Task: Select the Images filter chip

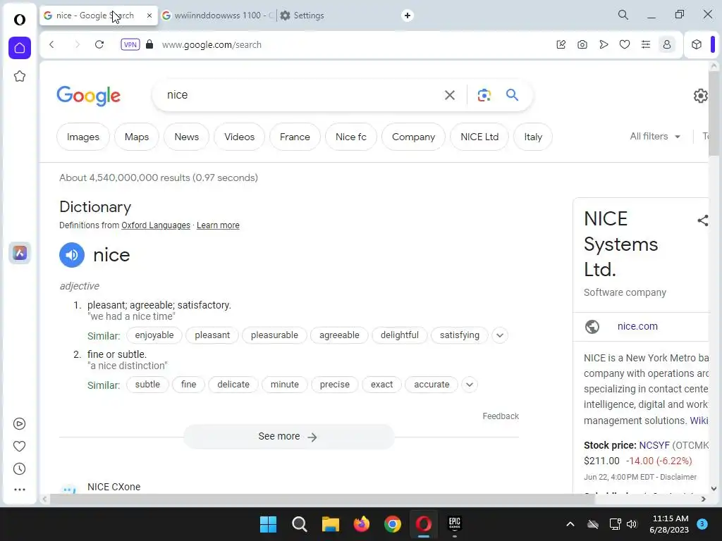Action: (x=83, y=137)
